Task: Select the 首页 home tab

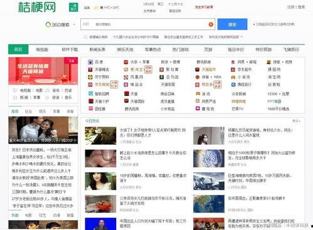Action: click(18, 50)
